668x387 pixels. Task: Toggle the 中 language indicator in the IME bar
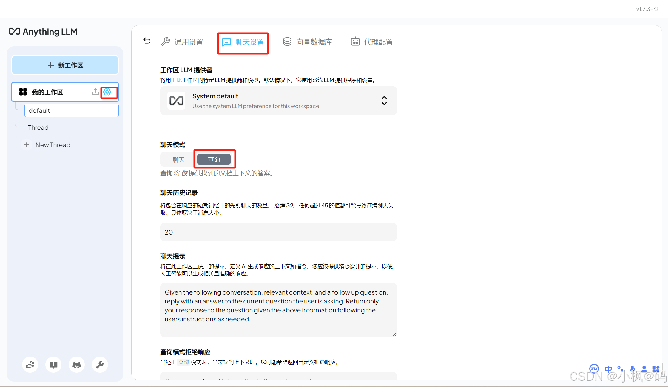pyautogui.click(x=608, y=369)
